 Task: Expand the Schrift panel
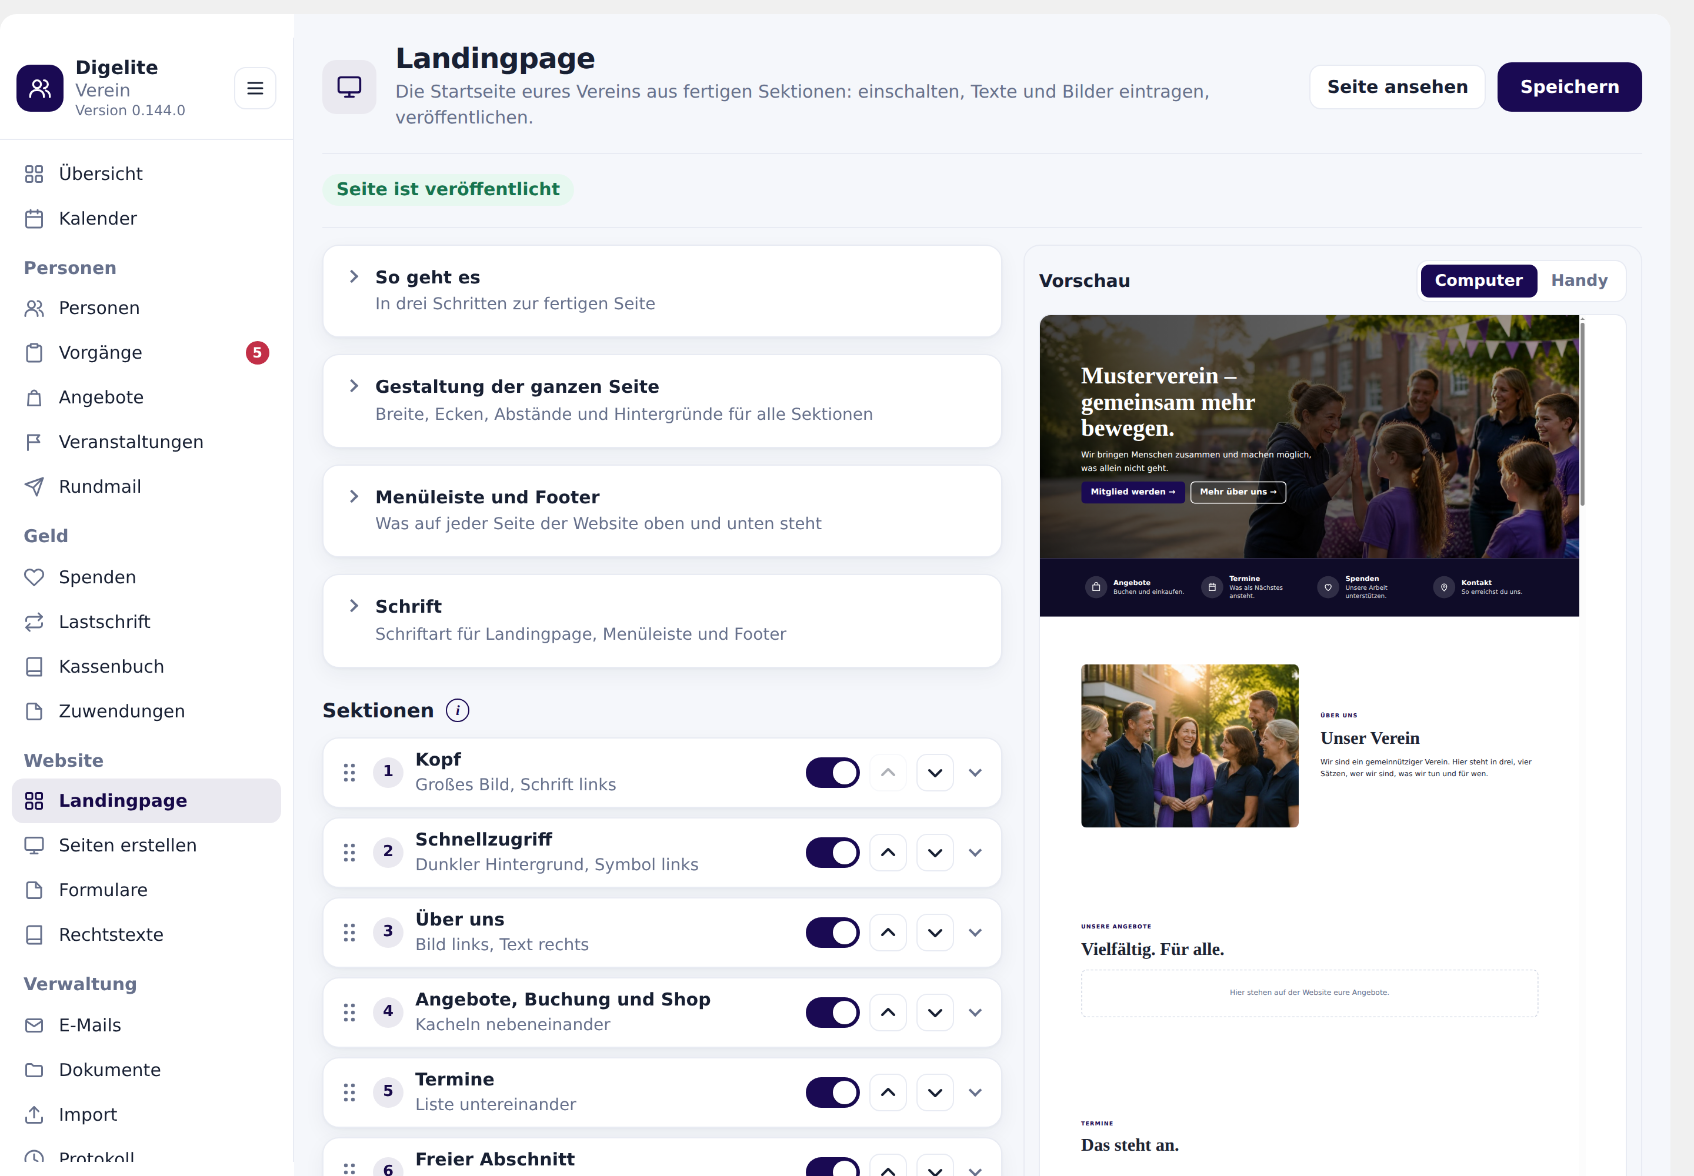(x=662, y=620)
